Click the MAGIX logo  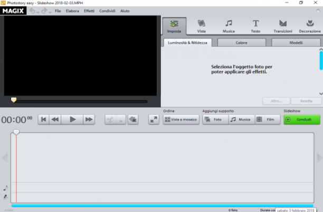coord(13,11)
